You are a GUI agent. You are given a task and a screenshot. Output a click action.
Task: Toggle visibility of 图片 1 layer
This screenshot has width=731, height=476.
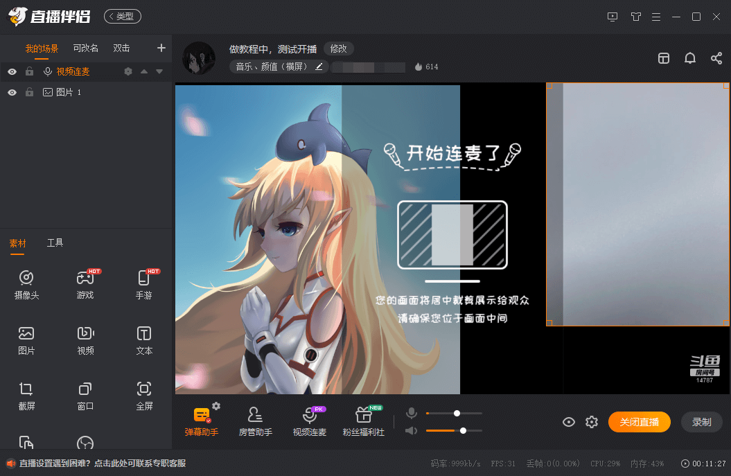(x=12, y=91)
